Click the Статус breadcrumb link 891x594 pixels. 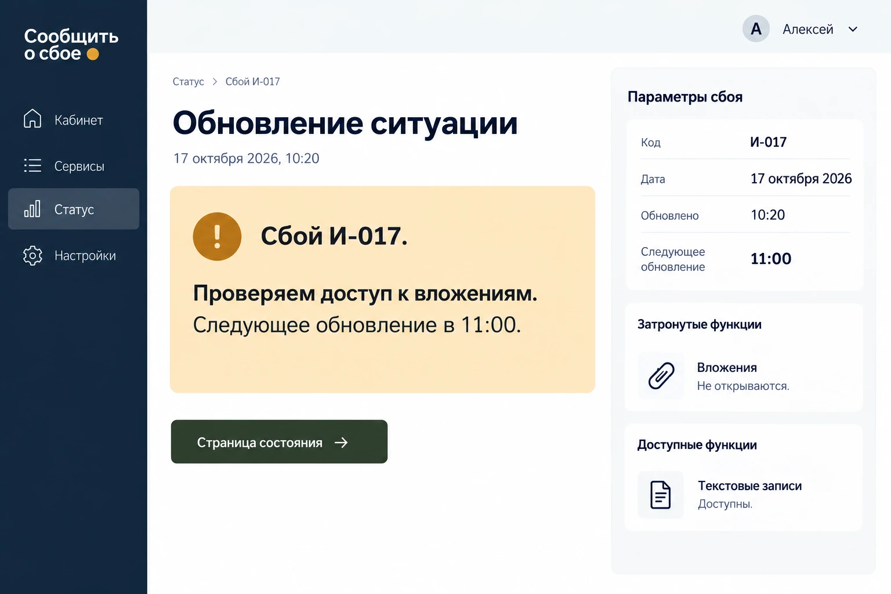[x=188, y=82]
